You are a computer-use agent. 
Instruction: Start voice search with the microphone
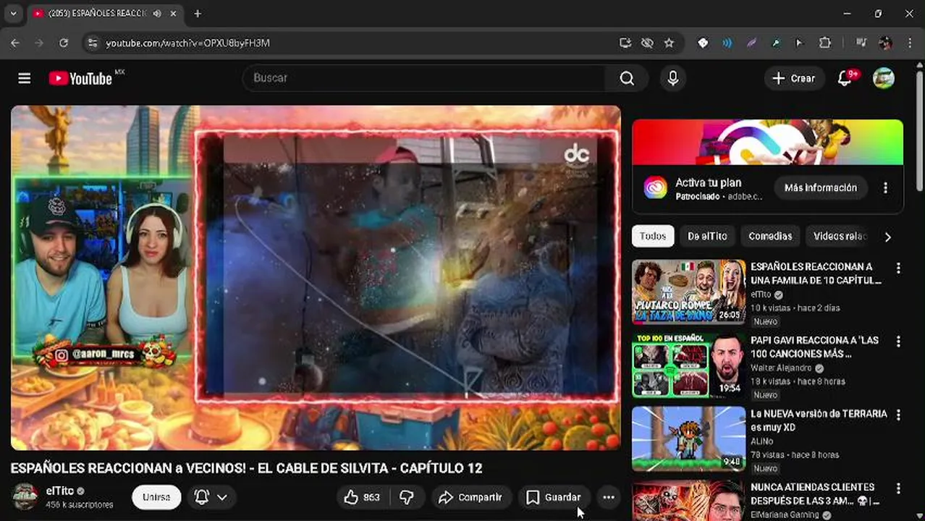[673, 78]
